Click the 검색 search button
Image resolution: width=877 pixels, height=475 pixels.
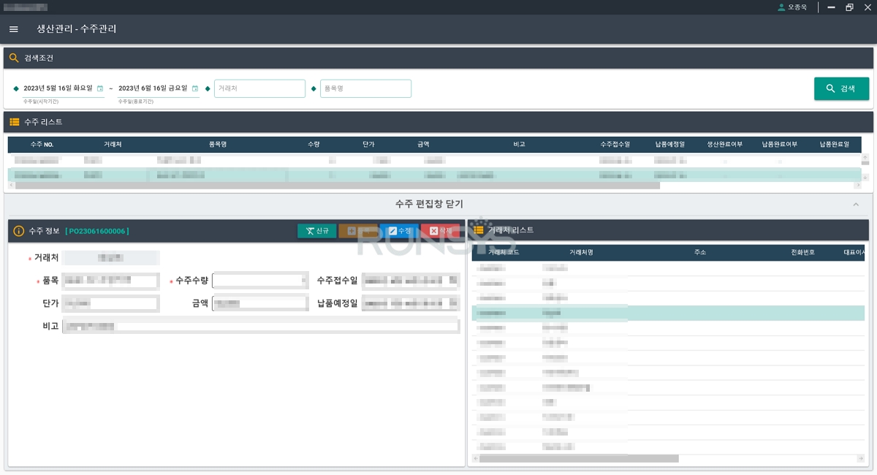click(x=841, y=88)
